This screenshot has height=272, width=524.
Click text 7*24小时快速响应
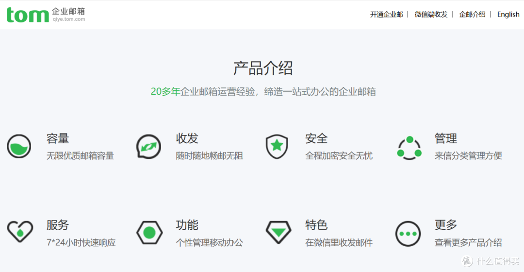81,242
